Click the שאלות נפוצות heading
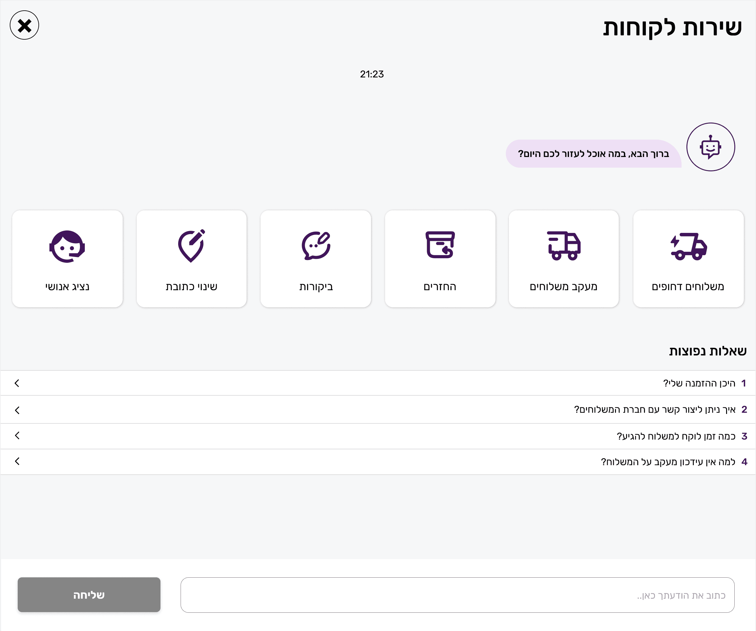Screen dimensions: 756x631 pyautogui.click(x=707, y=351)
